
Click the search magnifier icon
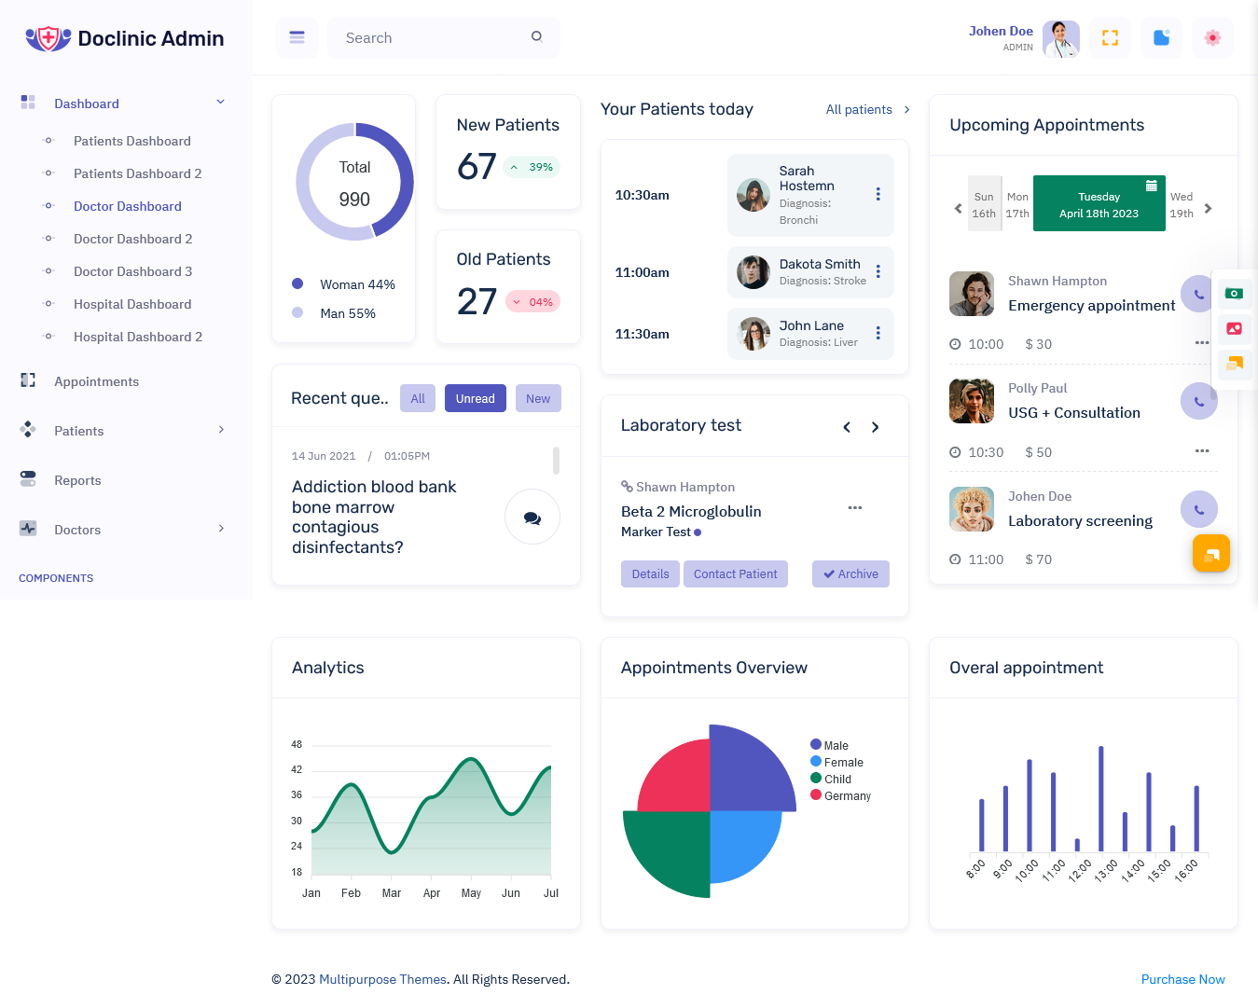click(537, 37)
